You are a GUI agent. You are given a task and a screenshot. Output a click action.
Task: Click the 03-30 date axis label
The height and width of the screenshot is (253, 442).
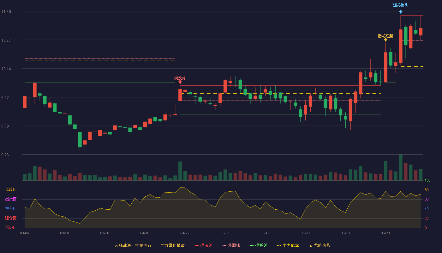[x=105, y=233]
